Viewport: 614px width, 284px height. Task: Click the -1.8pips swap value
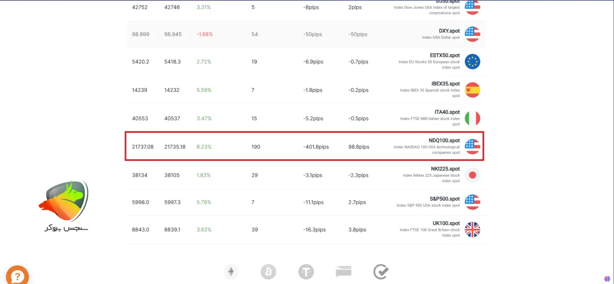pyautogui.click(x=313, y=90)
